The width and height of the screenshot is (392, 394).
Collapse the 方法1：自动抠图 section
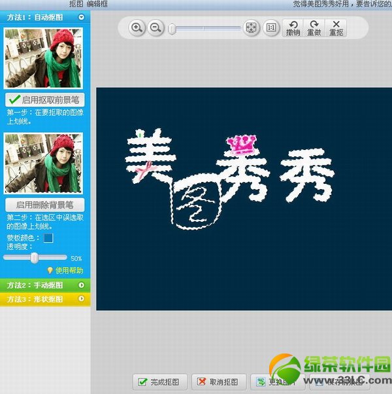pyautogui.click(x=81, y=17)
